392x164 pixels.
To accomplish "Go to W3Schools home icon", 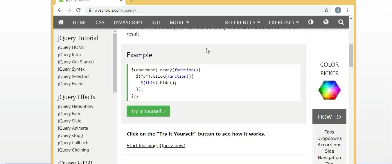I will coord(61,22).
